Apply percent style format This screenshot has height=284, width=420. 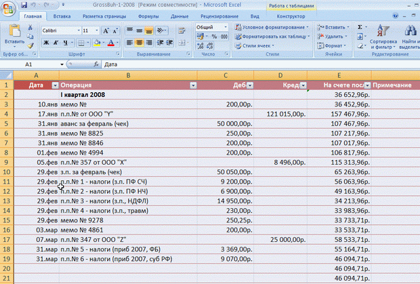(214, 36)
